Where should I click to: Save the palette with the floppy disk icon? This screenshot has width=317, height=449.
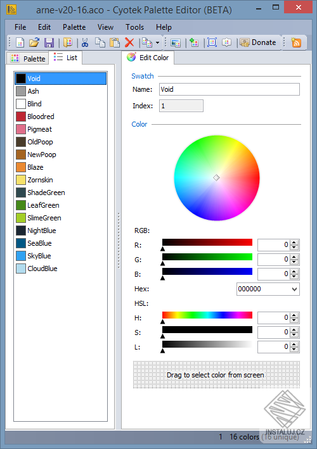[x=49, y=42]
